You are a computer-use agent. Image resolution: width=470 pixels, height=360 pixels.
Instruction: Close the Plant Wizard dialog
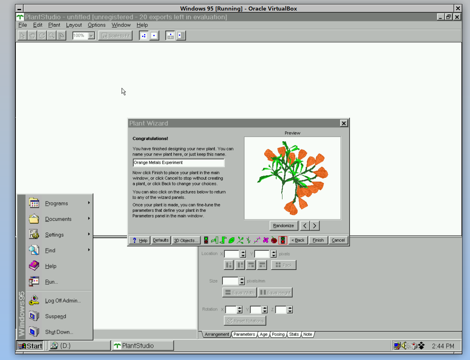pos(344,123)
